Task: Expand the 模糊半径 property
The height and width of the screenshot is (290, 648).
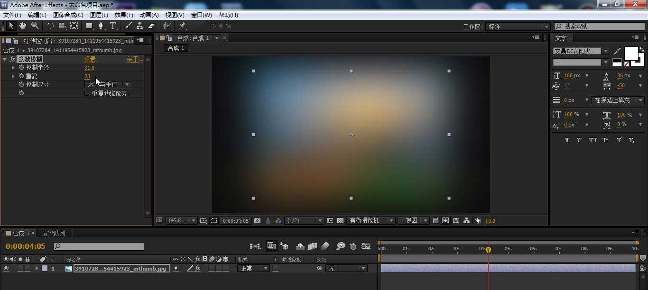Action: click(x=13, y=68)
